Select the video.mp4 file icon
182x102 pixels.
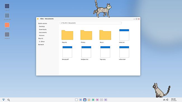124,52
